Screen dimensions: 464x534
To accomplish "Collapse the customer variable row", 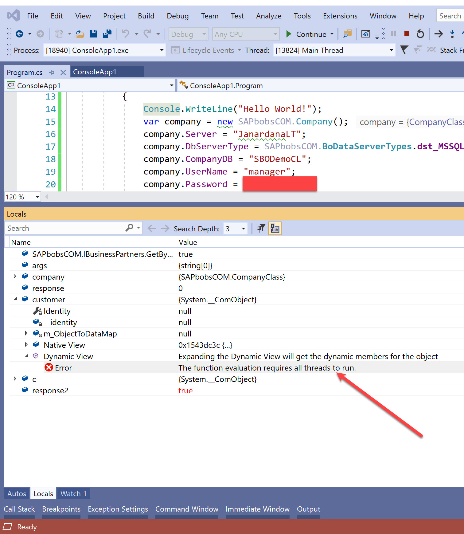I will 15,299.
